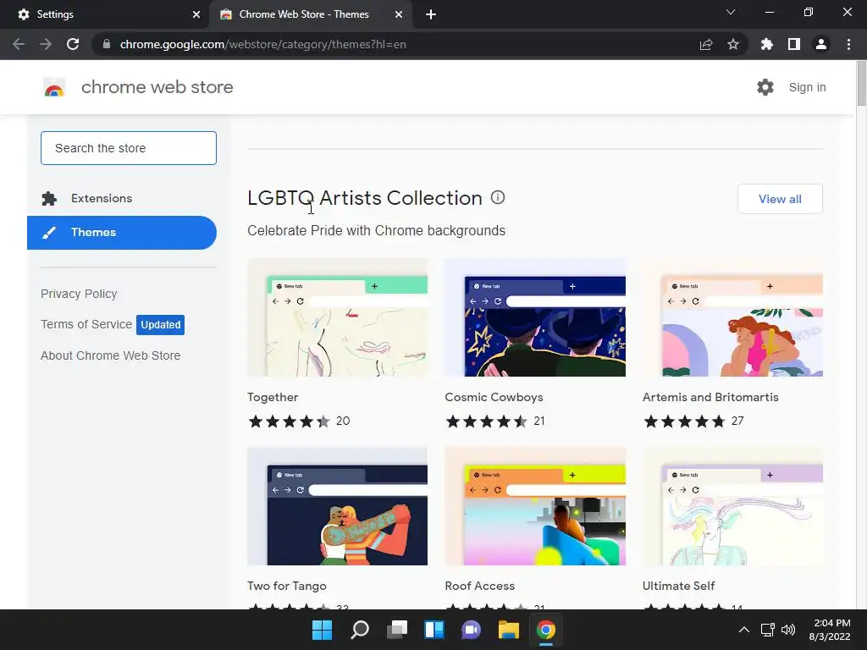Open the Two for Tango thumbnail

(337, 506)
